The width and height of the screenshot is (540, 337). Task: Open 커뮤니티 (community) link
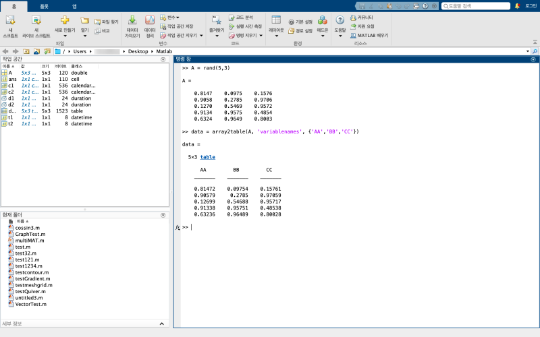(x=362, y=18)
